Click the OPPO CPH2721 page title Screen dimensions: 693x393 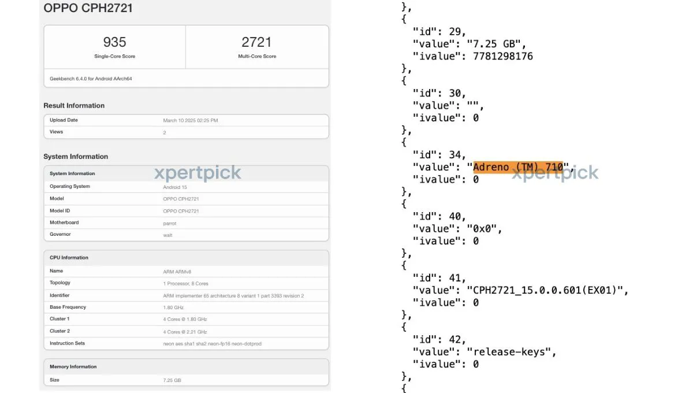coord(88,8)
